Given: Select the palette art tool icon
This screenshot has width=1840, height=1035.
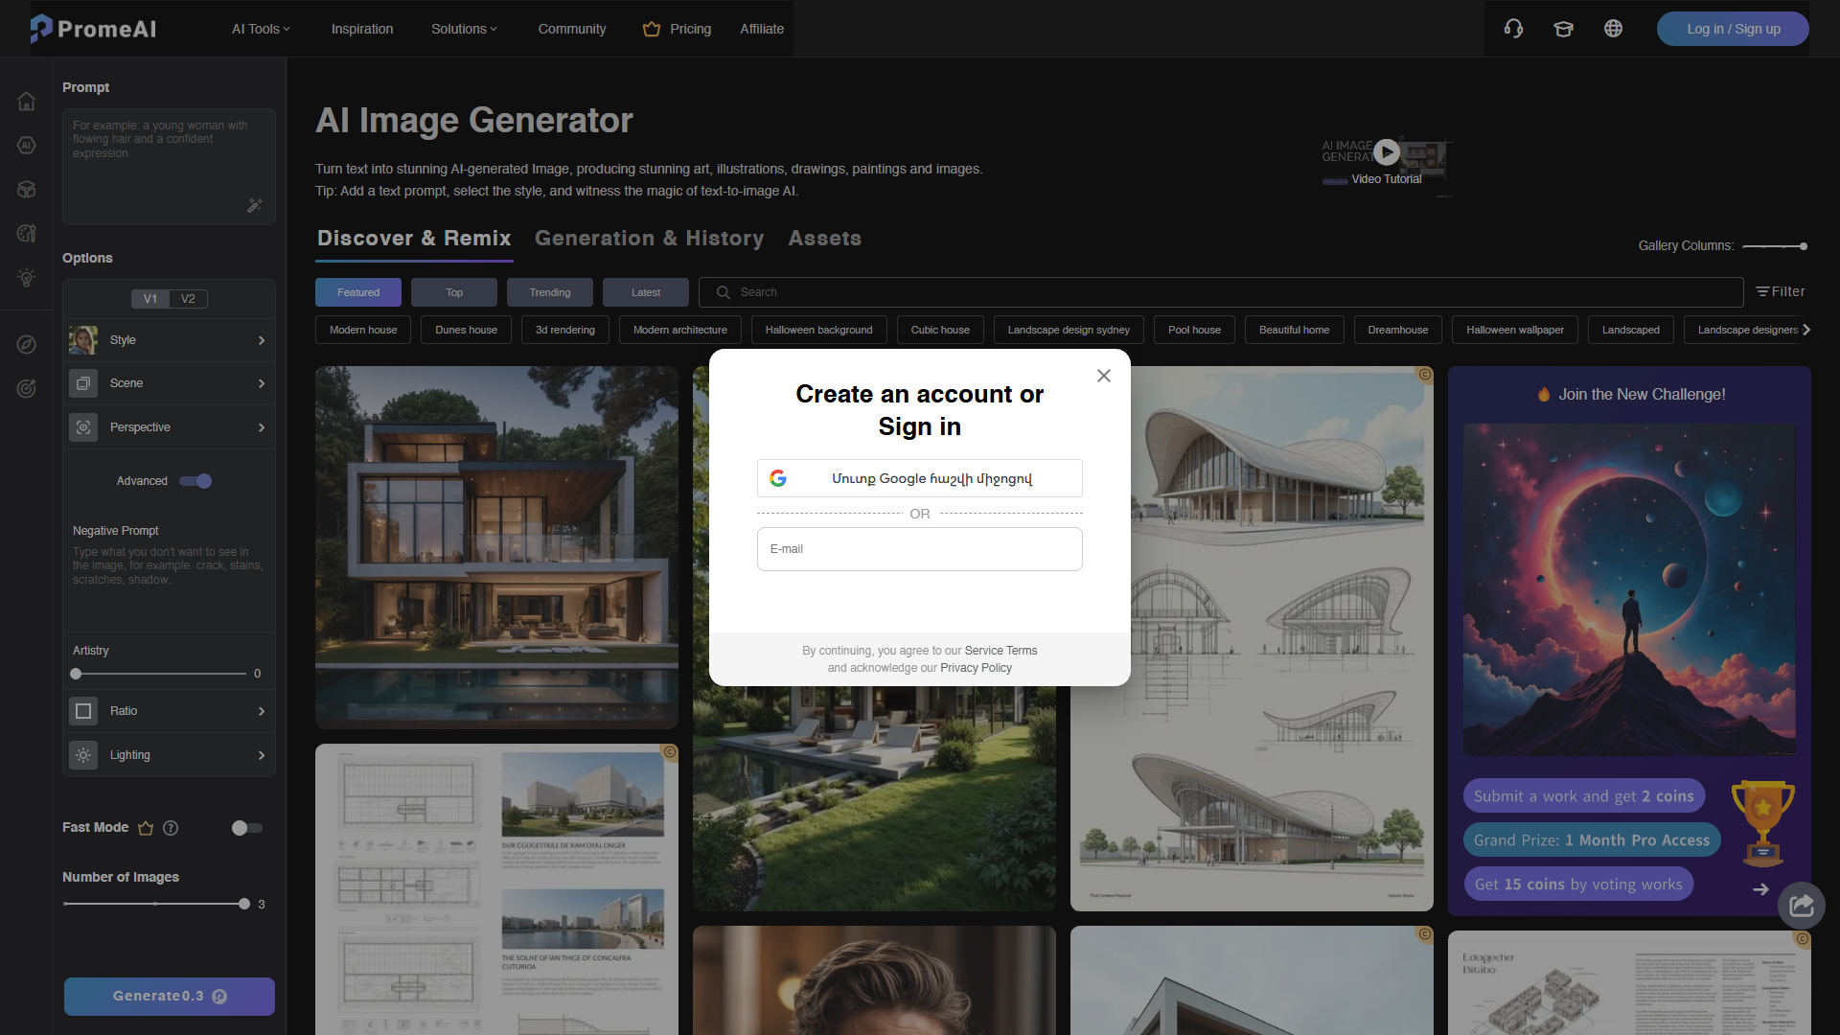Looking at the screenshot, I should [26, 233].
